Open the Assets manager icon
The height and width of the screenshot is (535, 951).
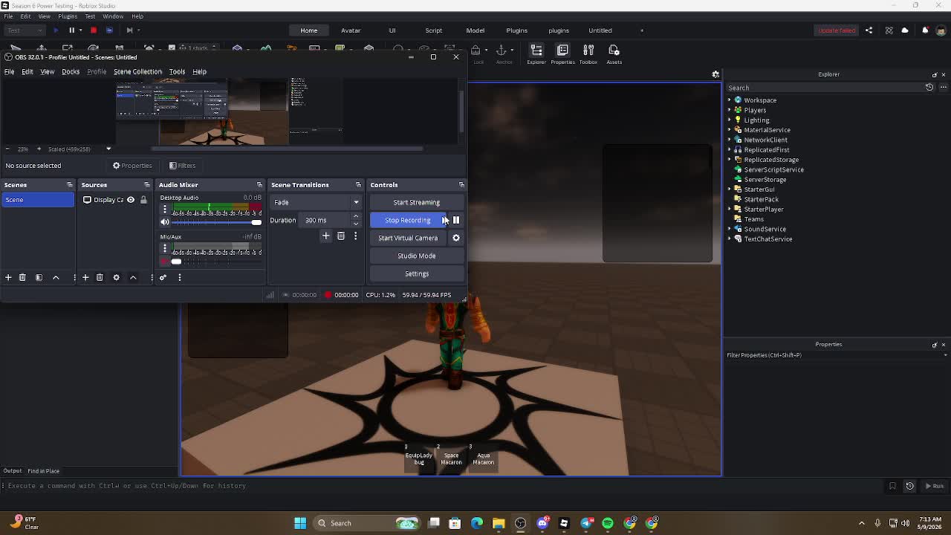pos(614,53)
